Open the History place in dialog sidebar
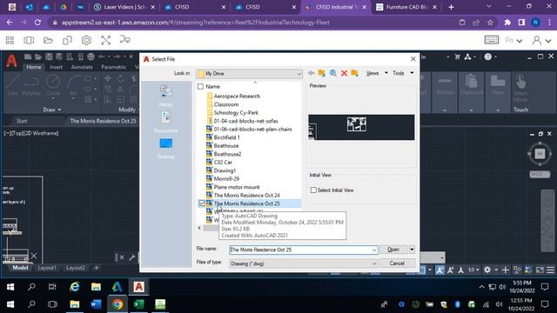Image resolution: width=557 pixels, height=313 pixels. pyautogui.click(x=166, y=97)
